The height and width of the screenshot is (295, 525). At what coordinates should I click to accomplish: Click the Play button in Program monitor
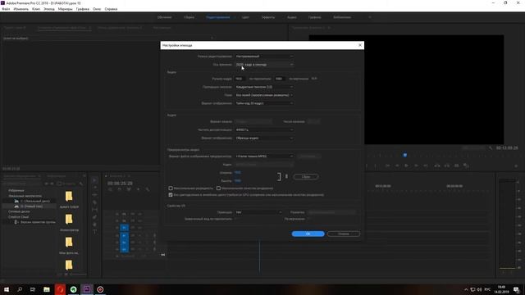point(407,166)
